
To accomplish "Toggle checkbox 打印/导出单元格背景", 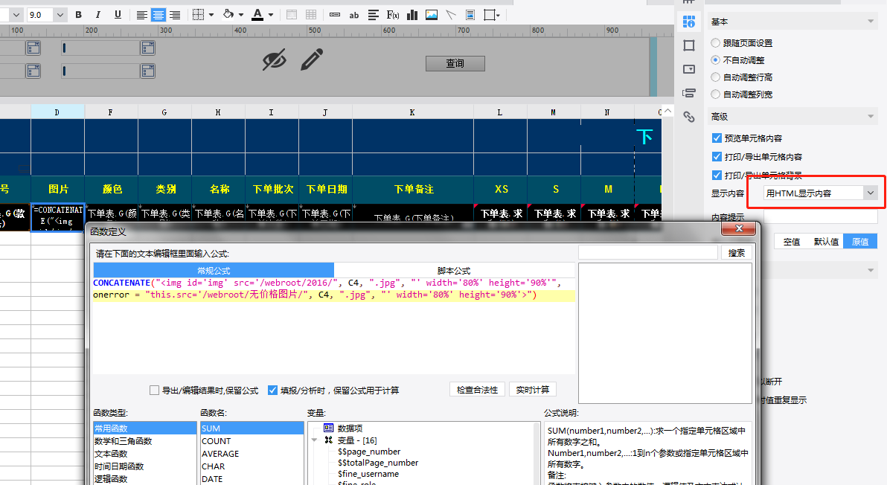I will point(717,176).
